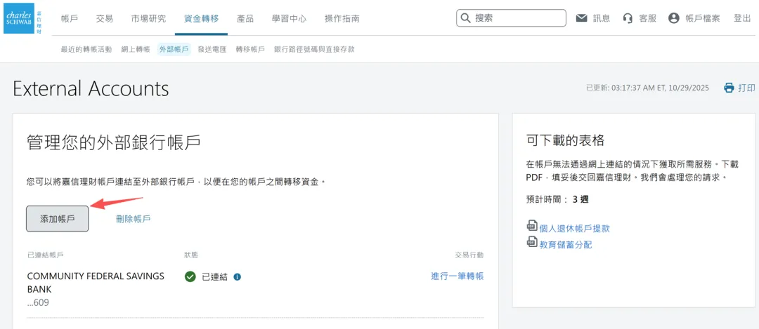
Task: Open the 市場研究 menu
Action: pos(148,19)
